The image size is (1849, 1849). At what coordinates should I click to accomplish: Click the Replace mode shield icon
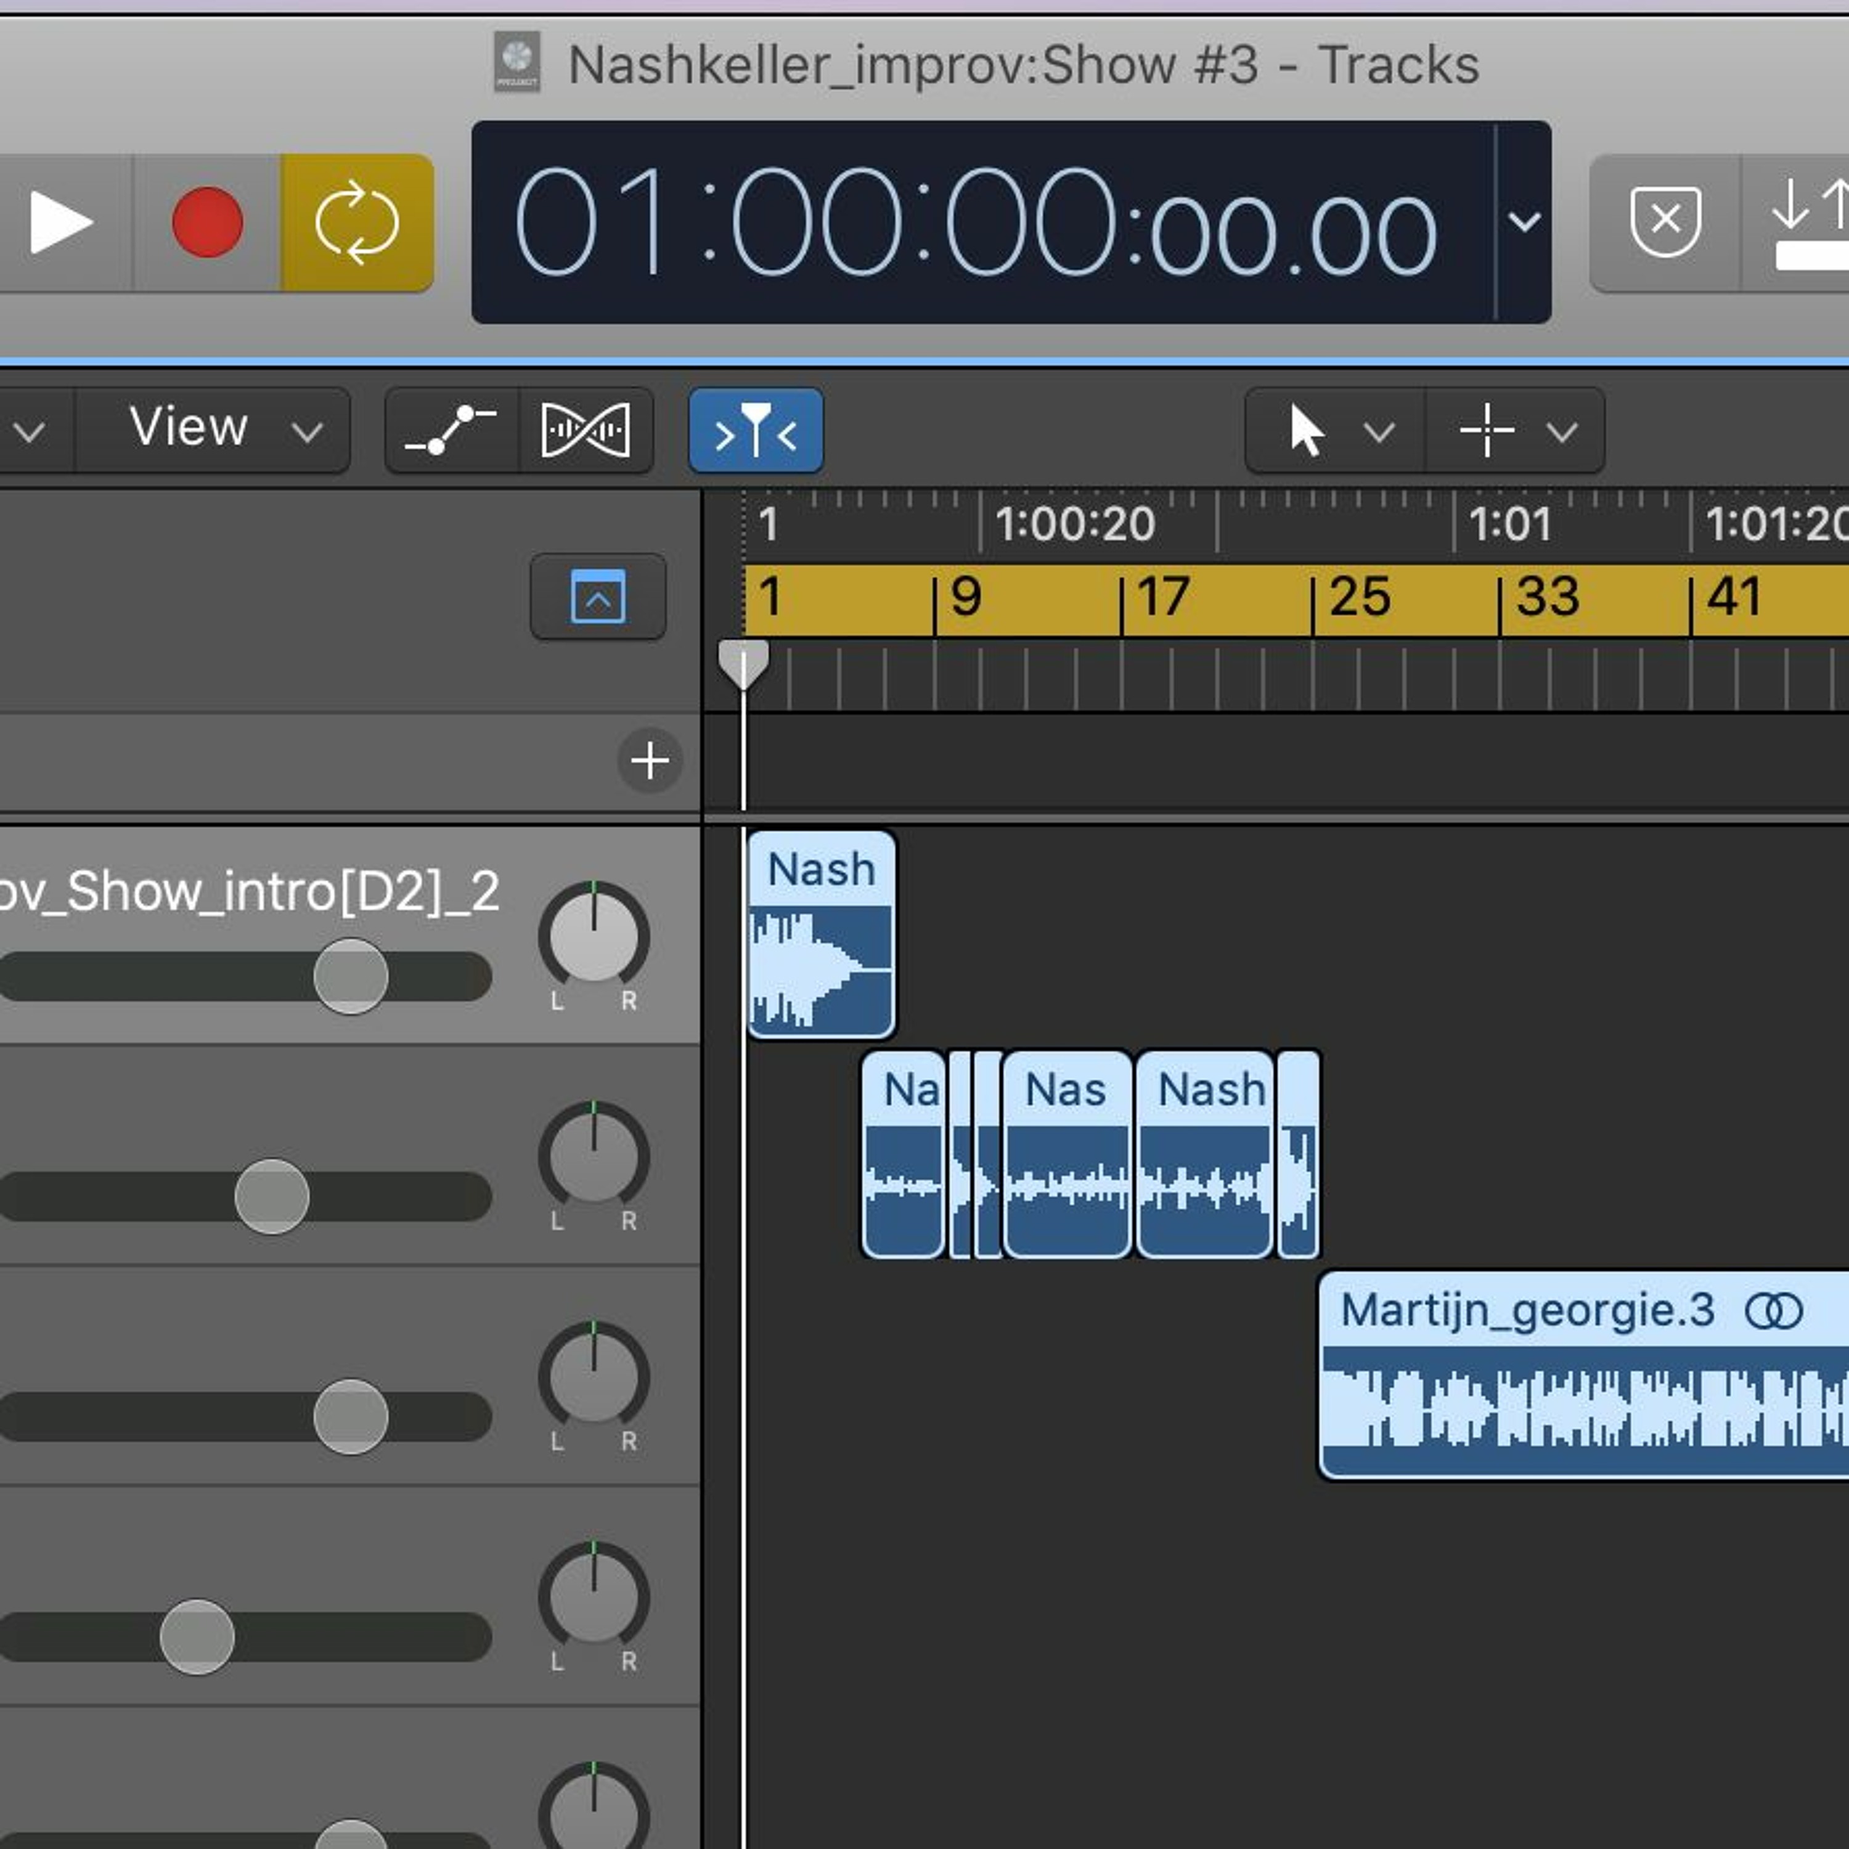point(1665,222)
